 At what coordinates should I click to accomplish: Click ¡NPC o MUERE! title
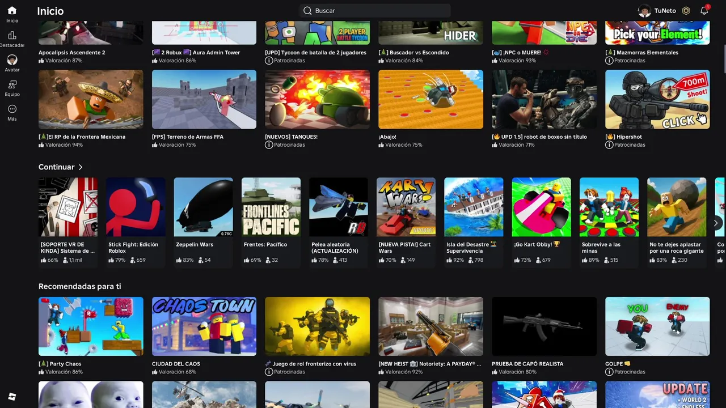521,53
